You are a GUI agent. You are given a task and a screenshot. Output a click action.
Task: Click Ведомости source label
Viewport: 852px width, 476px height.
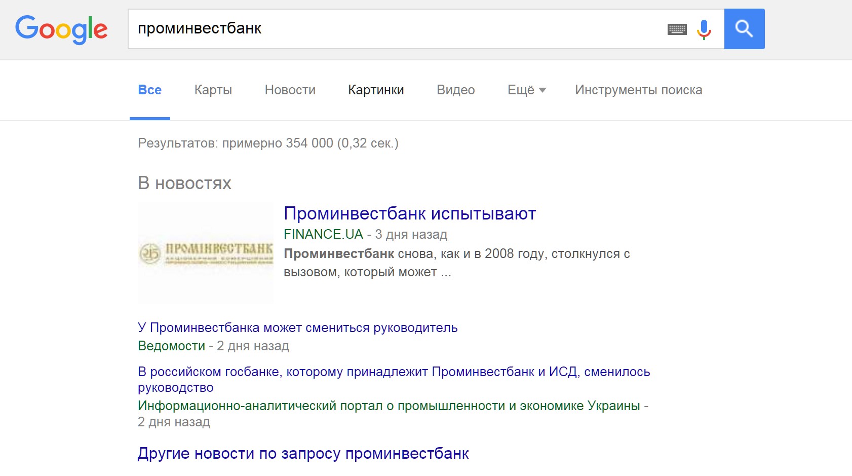click(172, 346)
